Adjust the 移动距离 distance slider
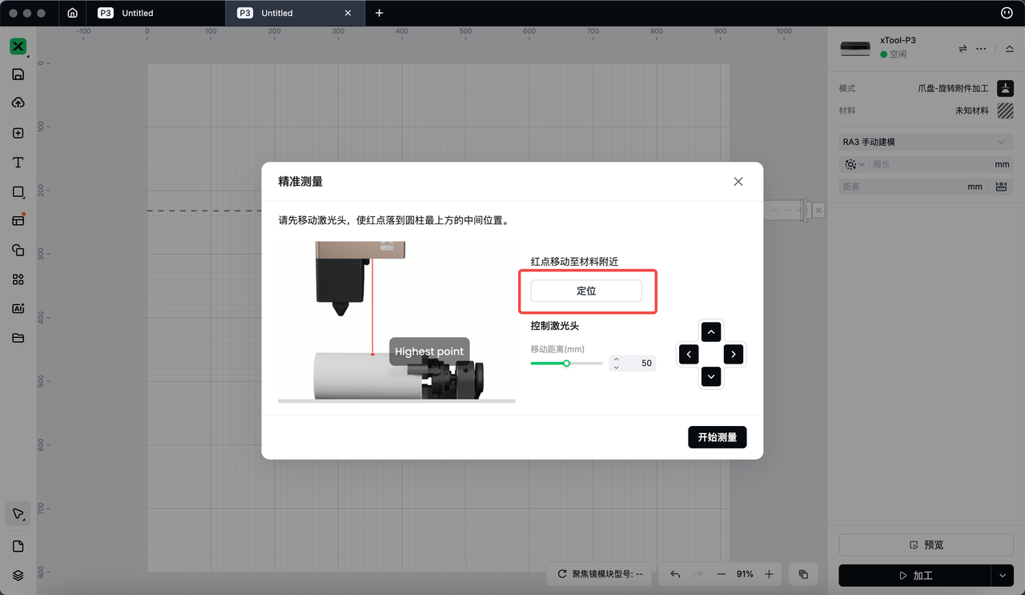 point(566,364)
